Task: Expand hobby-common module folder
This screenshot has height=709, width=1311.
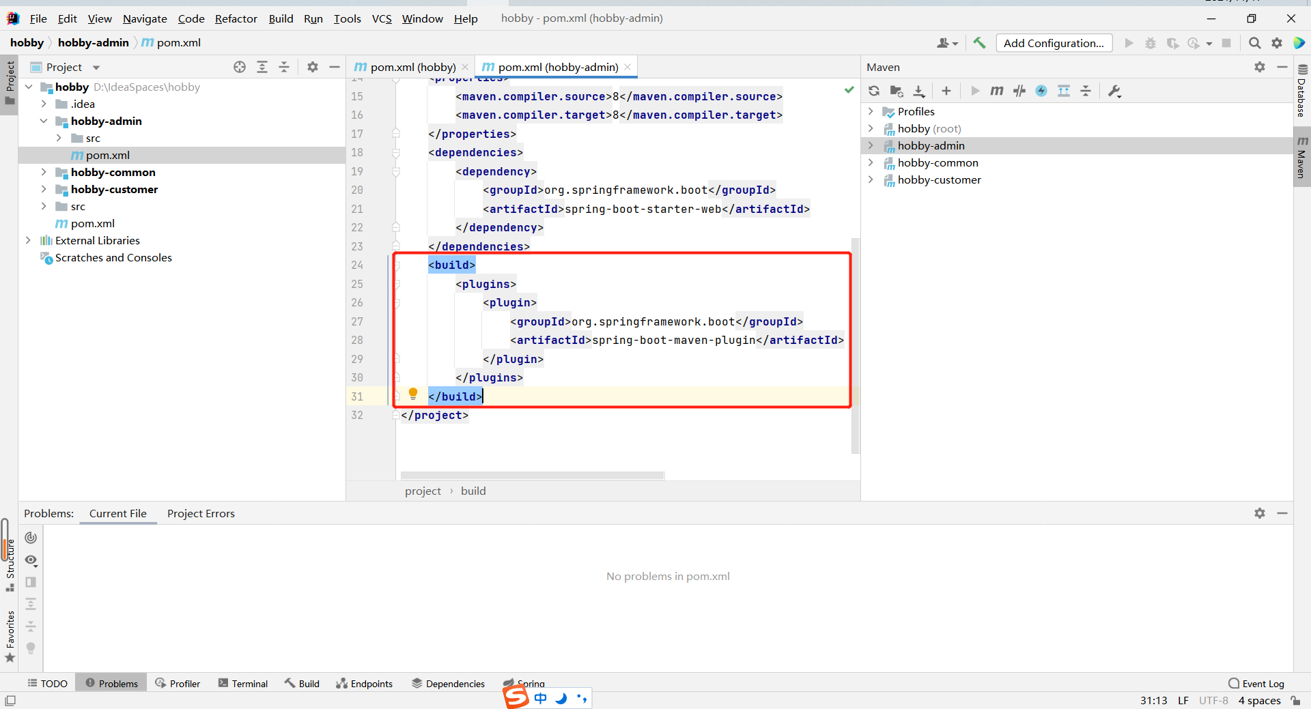Action: pyautogui.click(x=44, y=172)
